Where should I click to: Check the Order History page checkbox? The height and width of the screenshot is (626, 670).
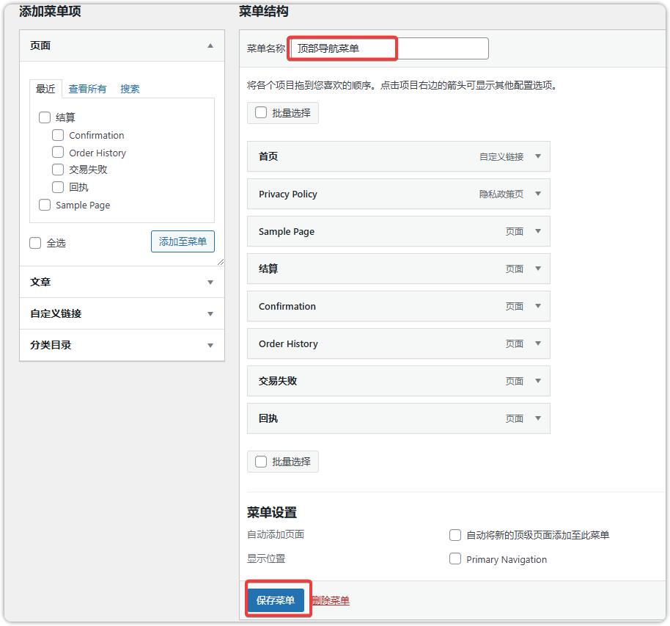[x=58, y=153]
